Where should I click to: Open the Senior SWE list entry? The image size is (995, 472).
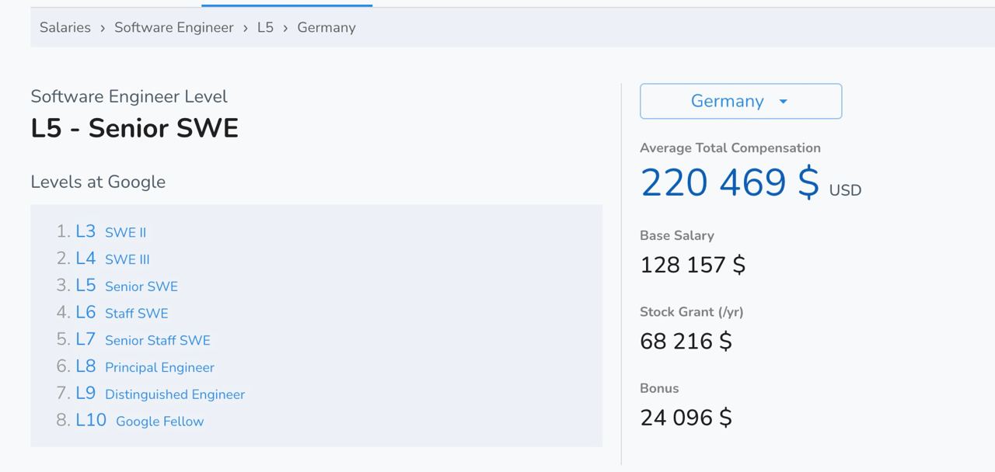pos(141,286)
